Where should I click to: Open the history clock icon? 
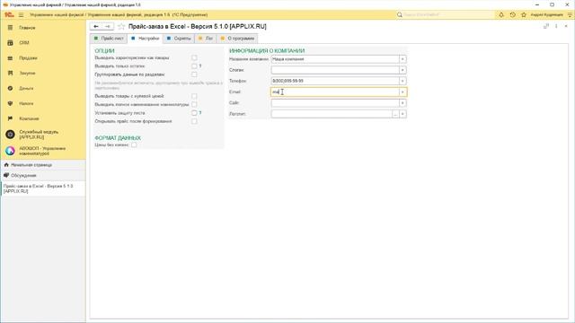tap(513, 14)
